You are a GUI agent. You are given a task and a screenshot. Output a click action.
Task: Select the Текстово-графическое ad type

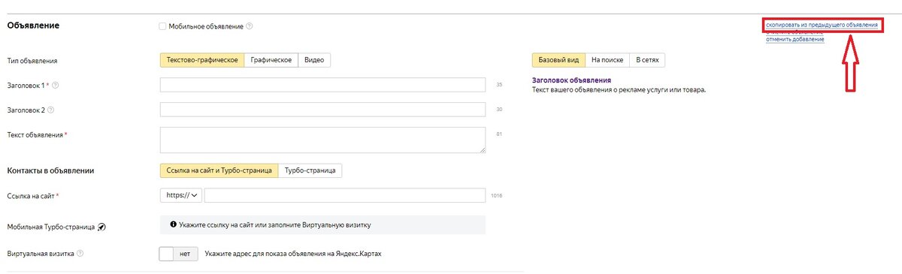click(x=202, y=60)
